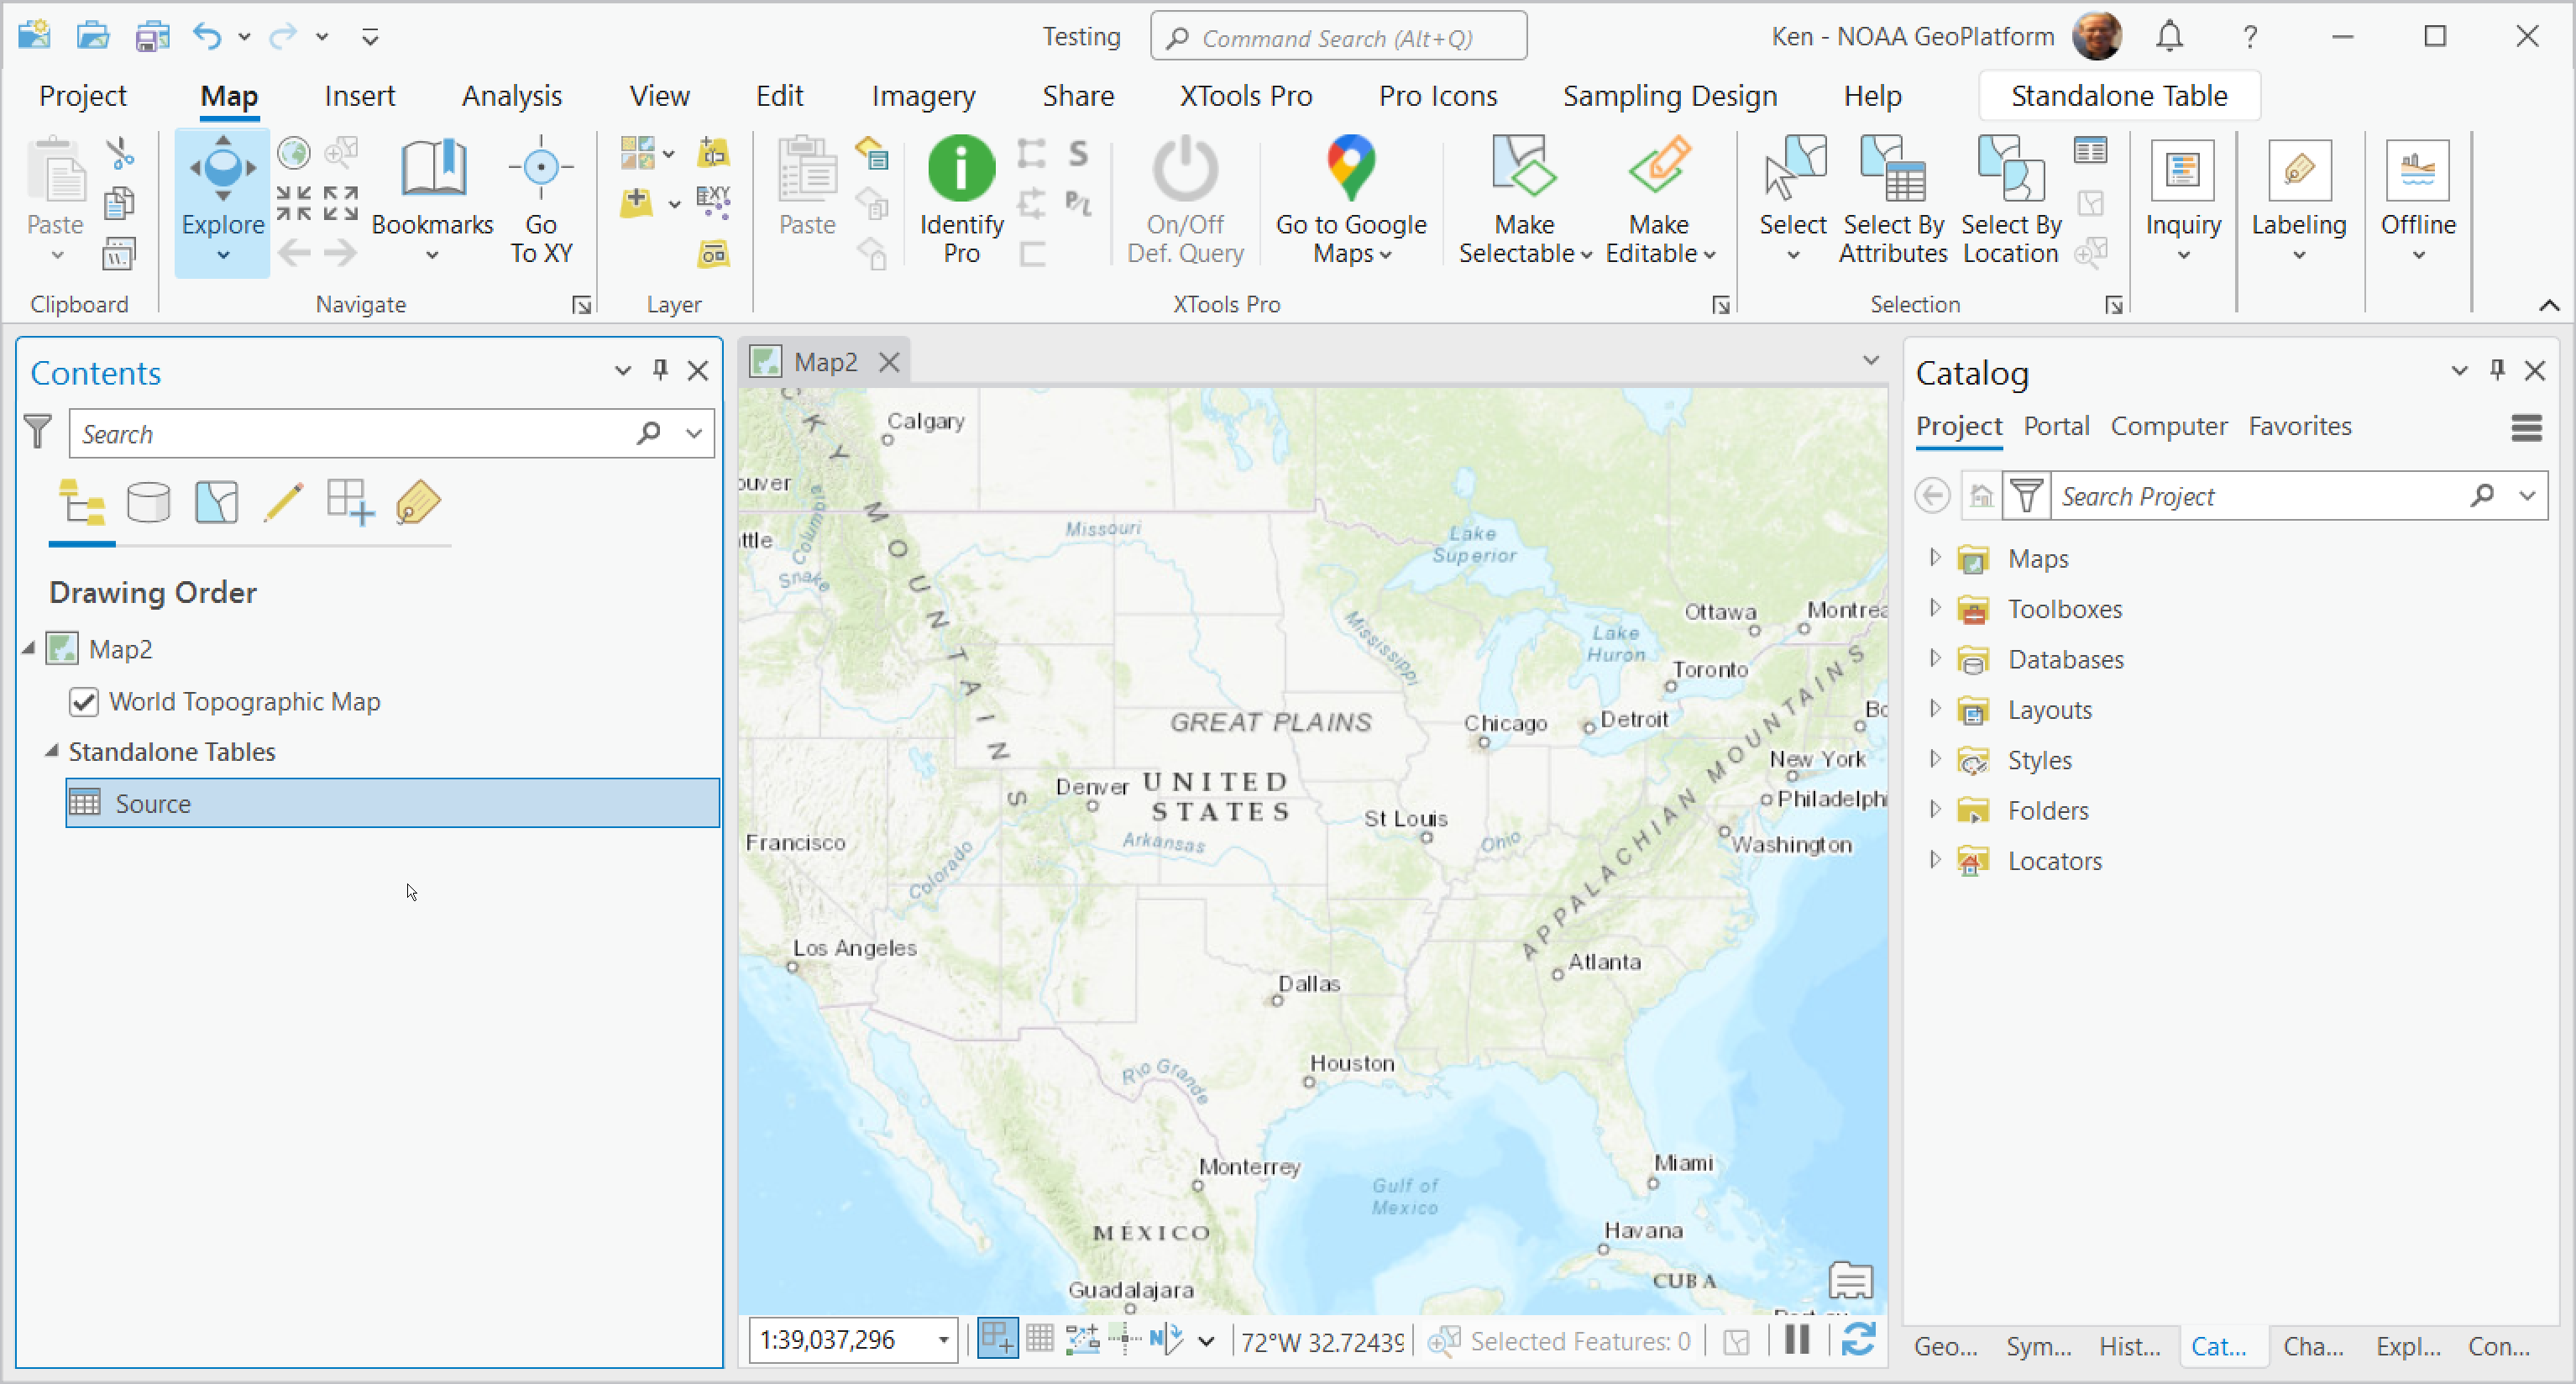Screen dimensions: 2576x1384
Task: Refresh the map view from the status bar
Action: click(1858, 1340)
